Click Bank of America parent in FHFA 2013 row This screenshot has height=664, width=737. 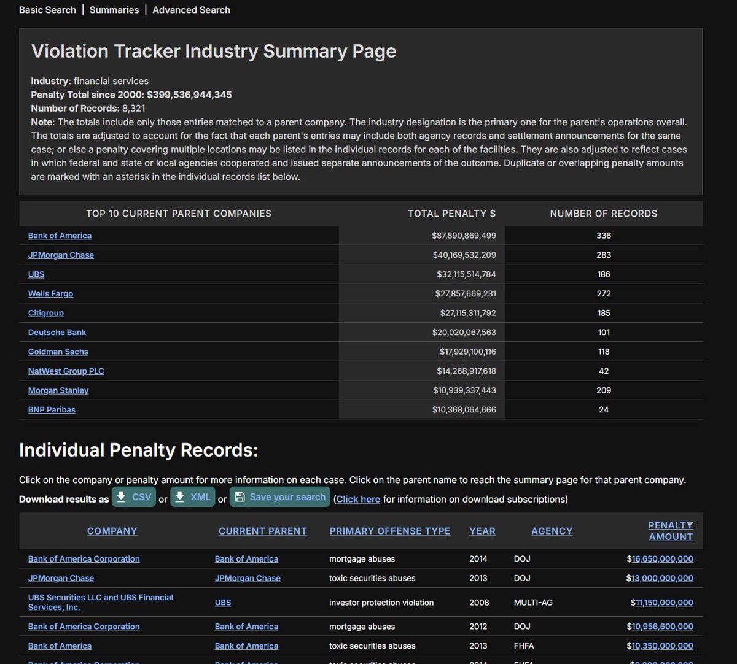(246, 646)
